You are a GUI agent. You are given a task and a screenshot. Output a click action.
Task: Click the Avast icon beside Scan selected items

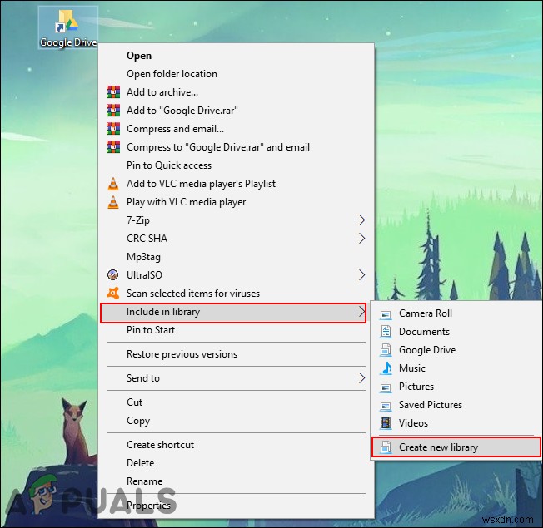point(113,294)
